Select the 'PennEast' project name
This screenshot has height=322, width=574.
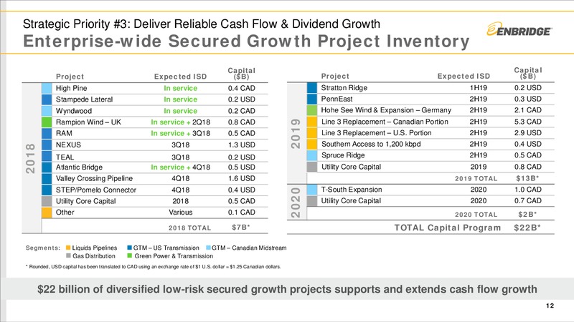(x=337, y=99)
